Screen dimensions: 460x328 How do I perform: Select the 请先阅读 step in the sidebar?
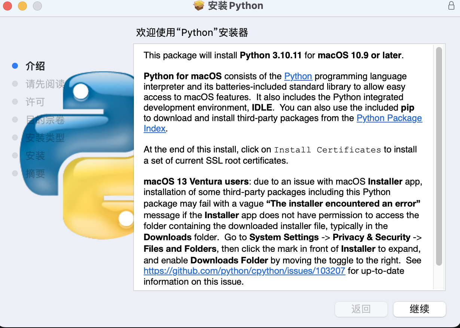(45, 84)
